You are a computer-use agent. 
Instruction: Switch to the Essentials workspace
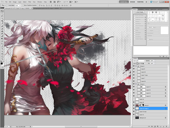coord(124,2)
